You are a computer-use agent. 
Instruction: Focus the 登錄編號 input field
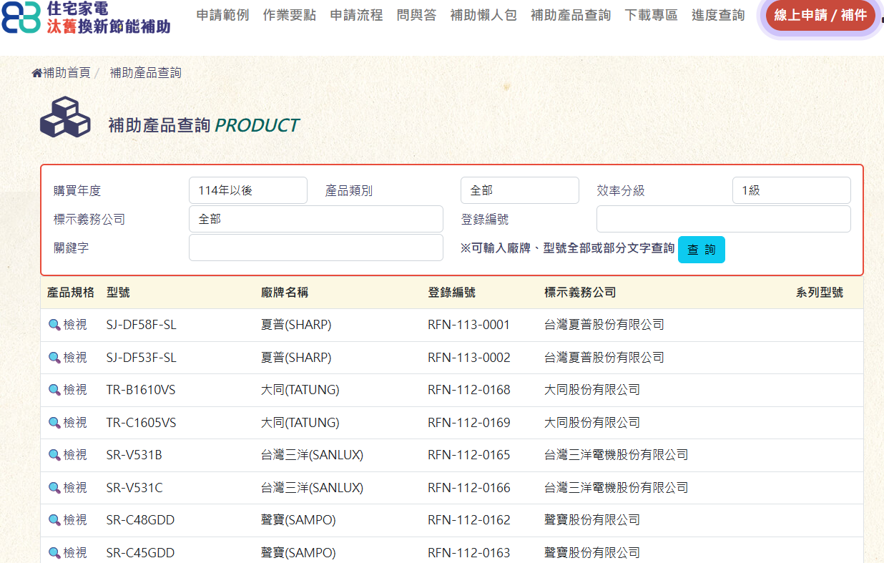(x=724, y=219)
